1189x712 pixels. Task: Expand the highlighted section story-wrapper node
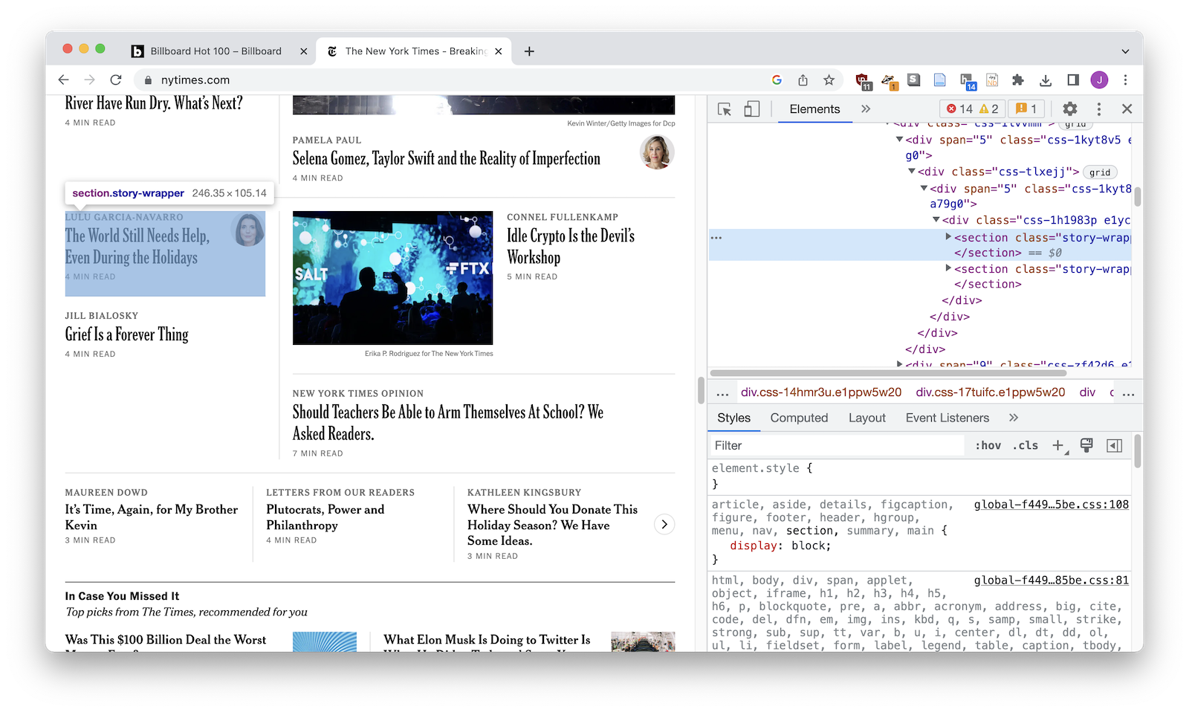tap(948, 237)
